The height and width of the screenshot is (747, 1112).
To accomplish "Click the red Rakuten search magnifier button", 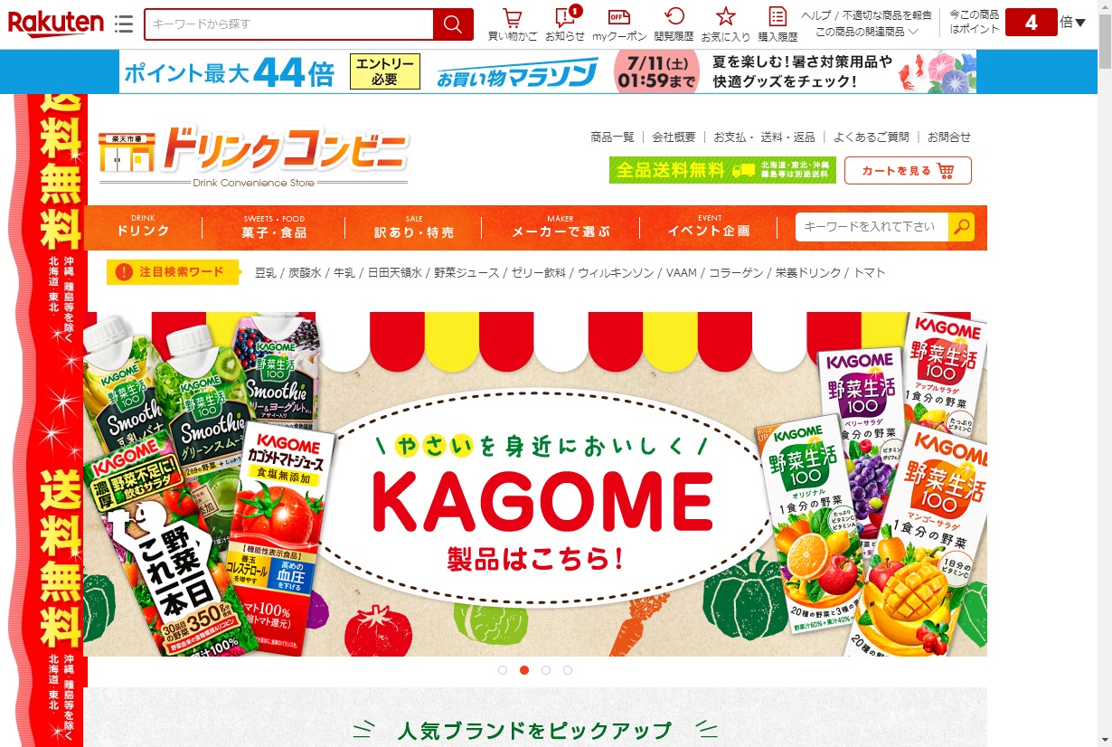I will click(453, 24).
